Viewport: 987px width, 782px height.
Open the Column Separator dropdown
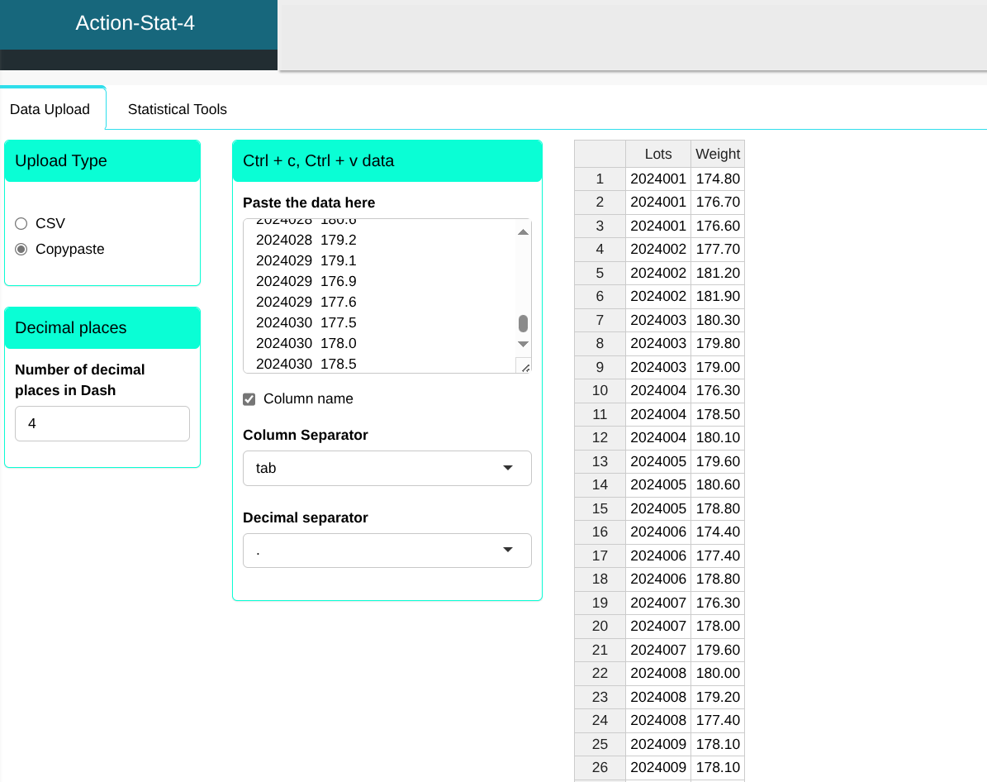387,468
